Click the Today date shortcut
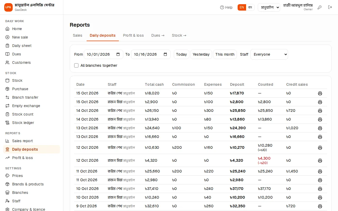Screen dimensions: 338x211 181,54
